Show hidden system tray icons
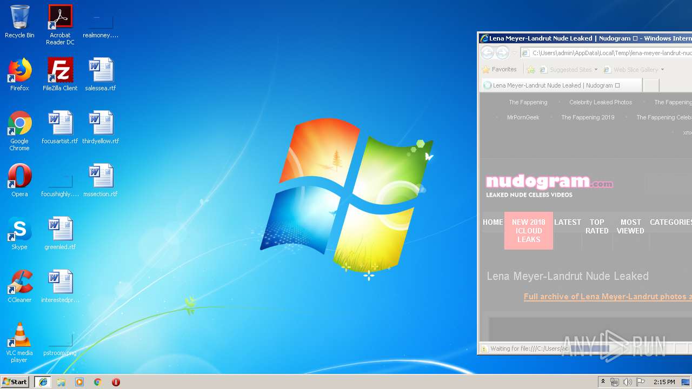 click(x=603, y=382)
